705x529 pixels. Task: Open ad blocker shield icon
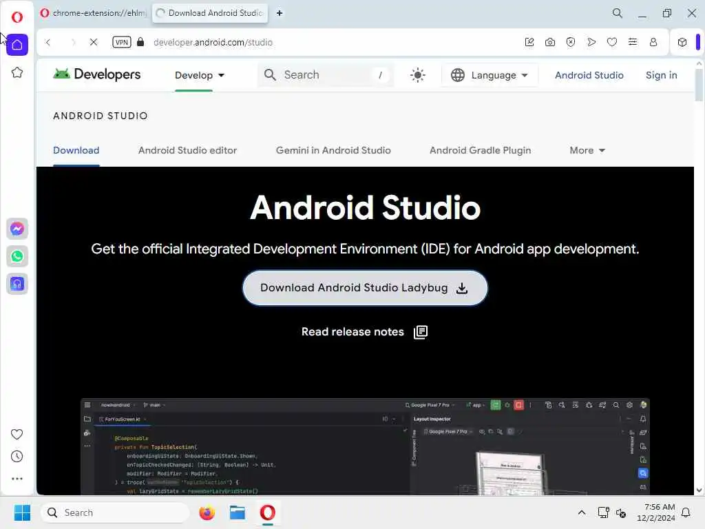pyautogui.click(x=571, y=42)
